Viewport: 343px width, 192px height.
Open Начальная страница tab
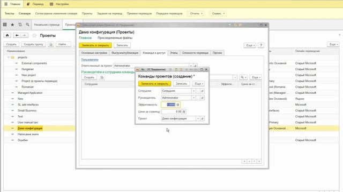pos(47,25)
